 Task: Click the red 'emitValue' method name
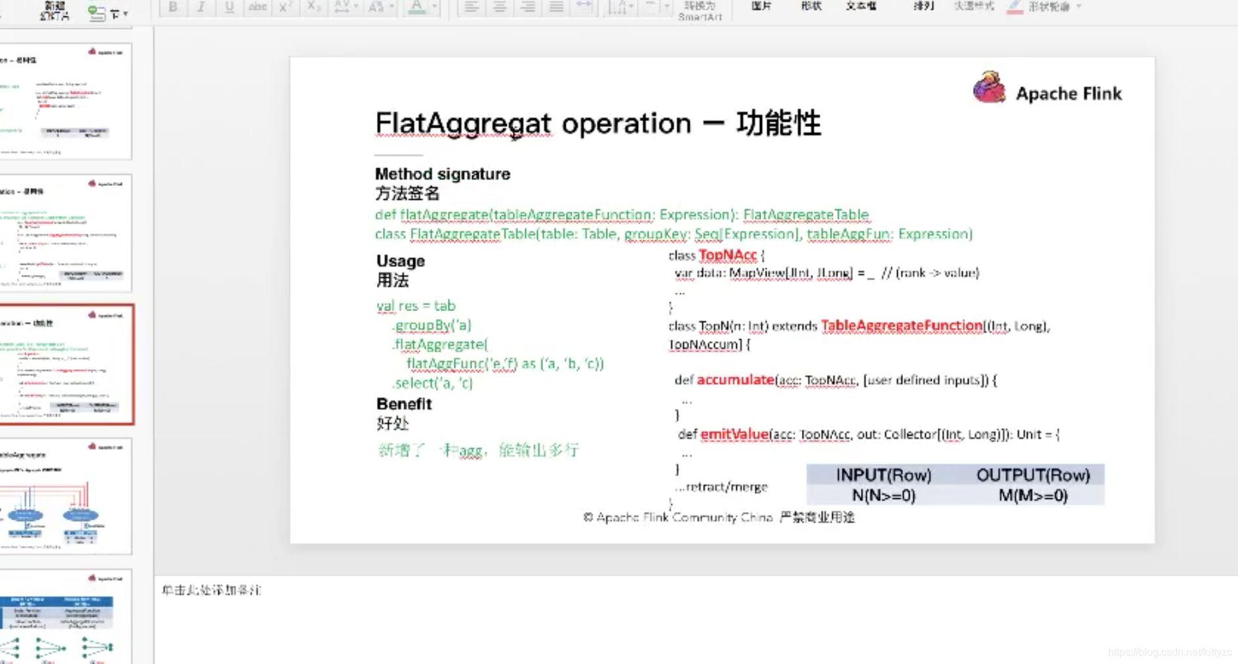pos(734,434)
